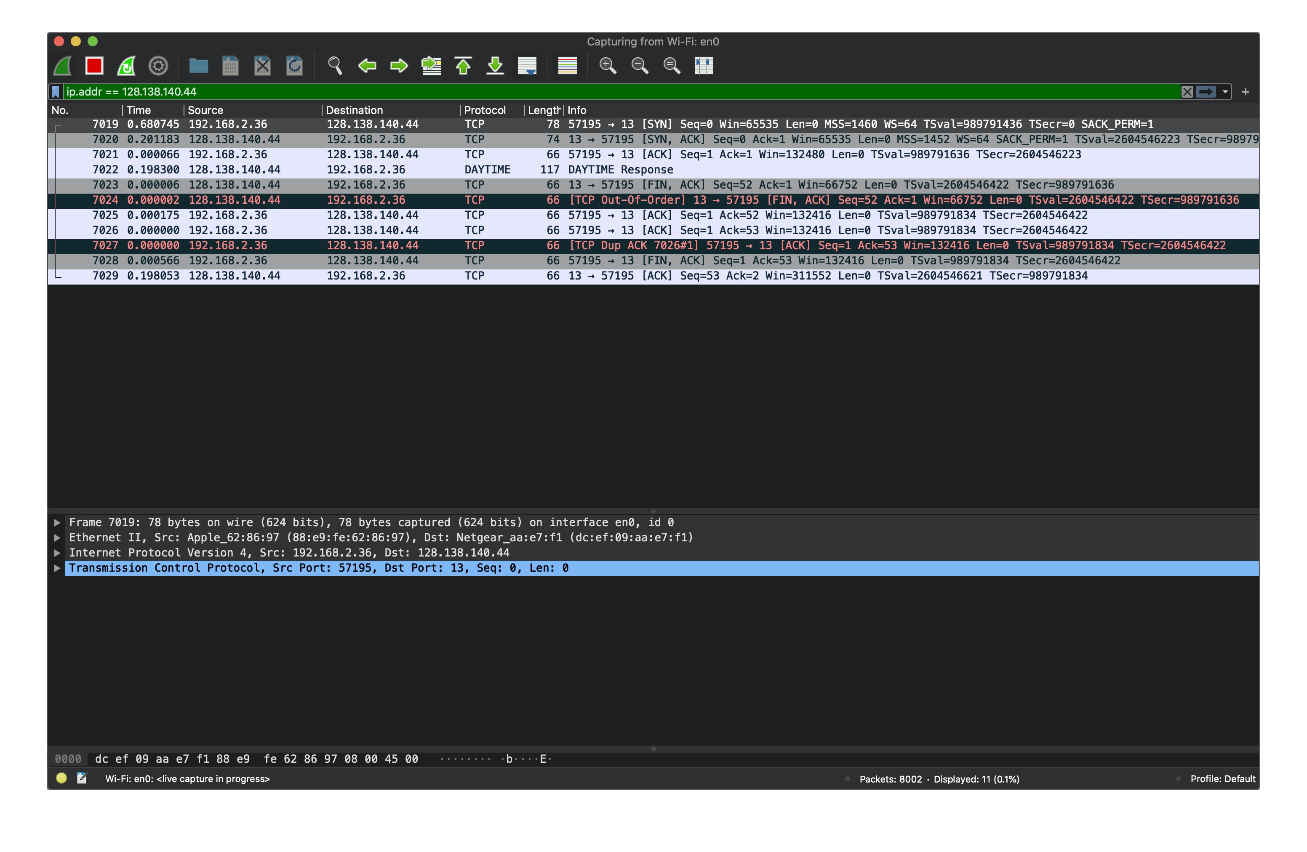Expand the Ethernet II tree node
Image resolution: width=1307 pixels, height=852 pixels.
click(56, 538)
